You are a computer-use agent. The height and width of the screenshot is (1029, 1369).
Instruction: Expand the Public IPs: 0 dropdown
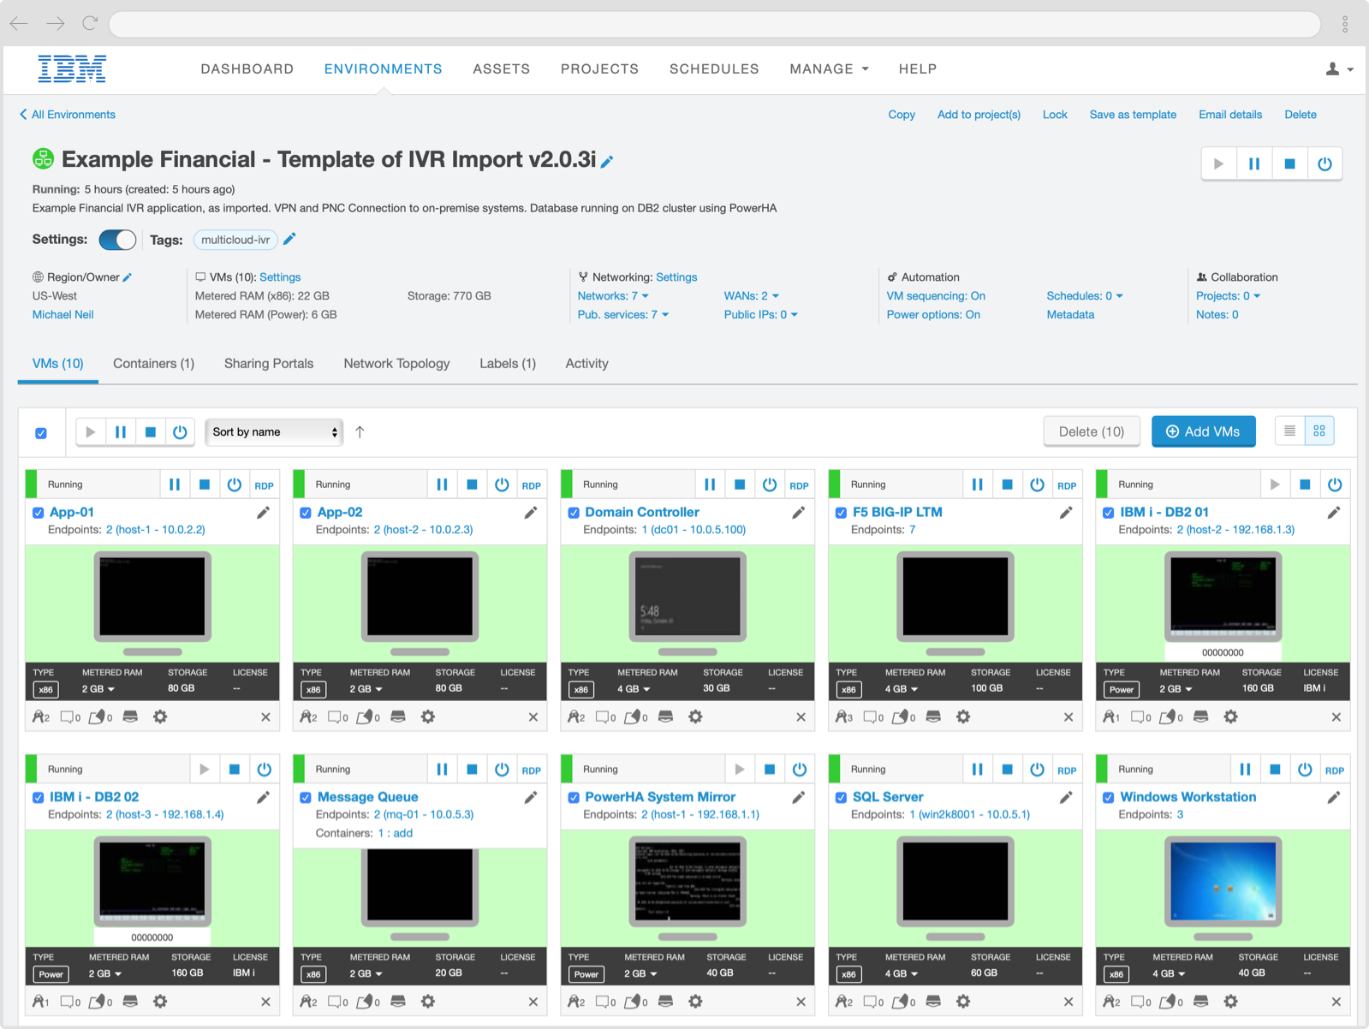pos(761,315)
